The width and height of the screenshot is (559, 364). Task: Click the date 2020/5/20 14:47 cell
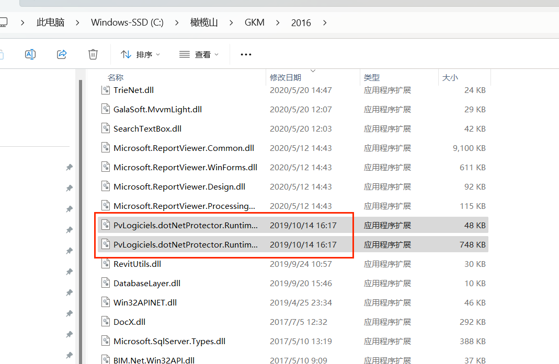click(301, 90)
